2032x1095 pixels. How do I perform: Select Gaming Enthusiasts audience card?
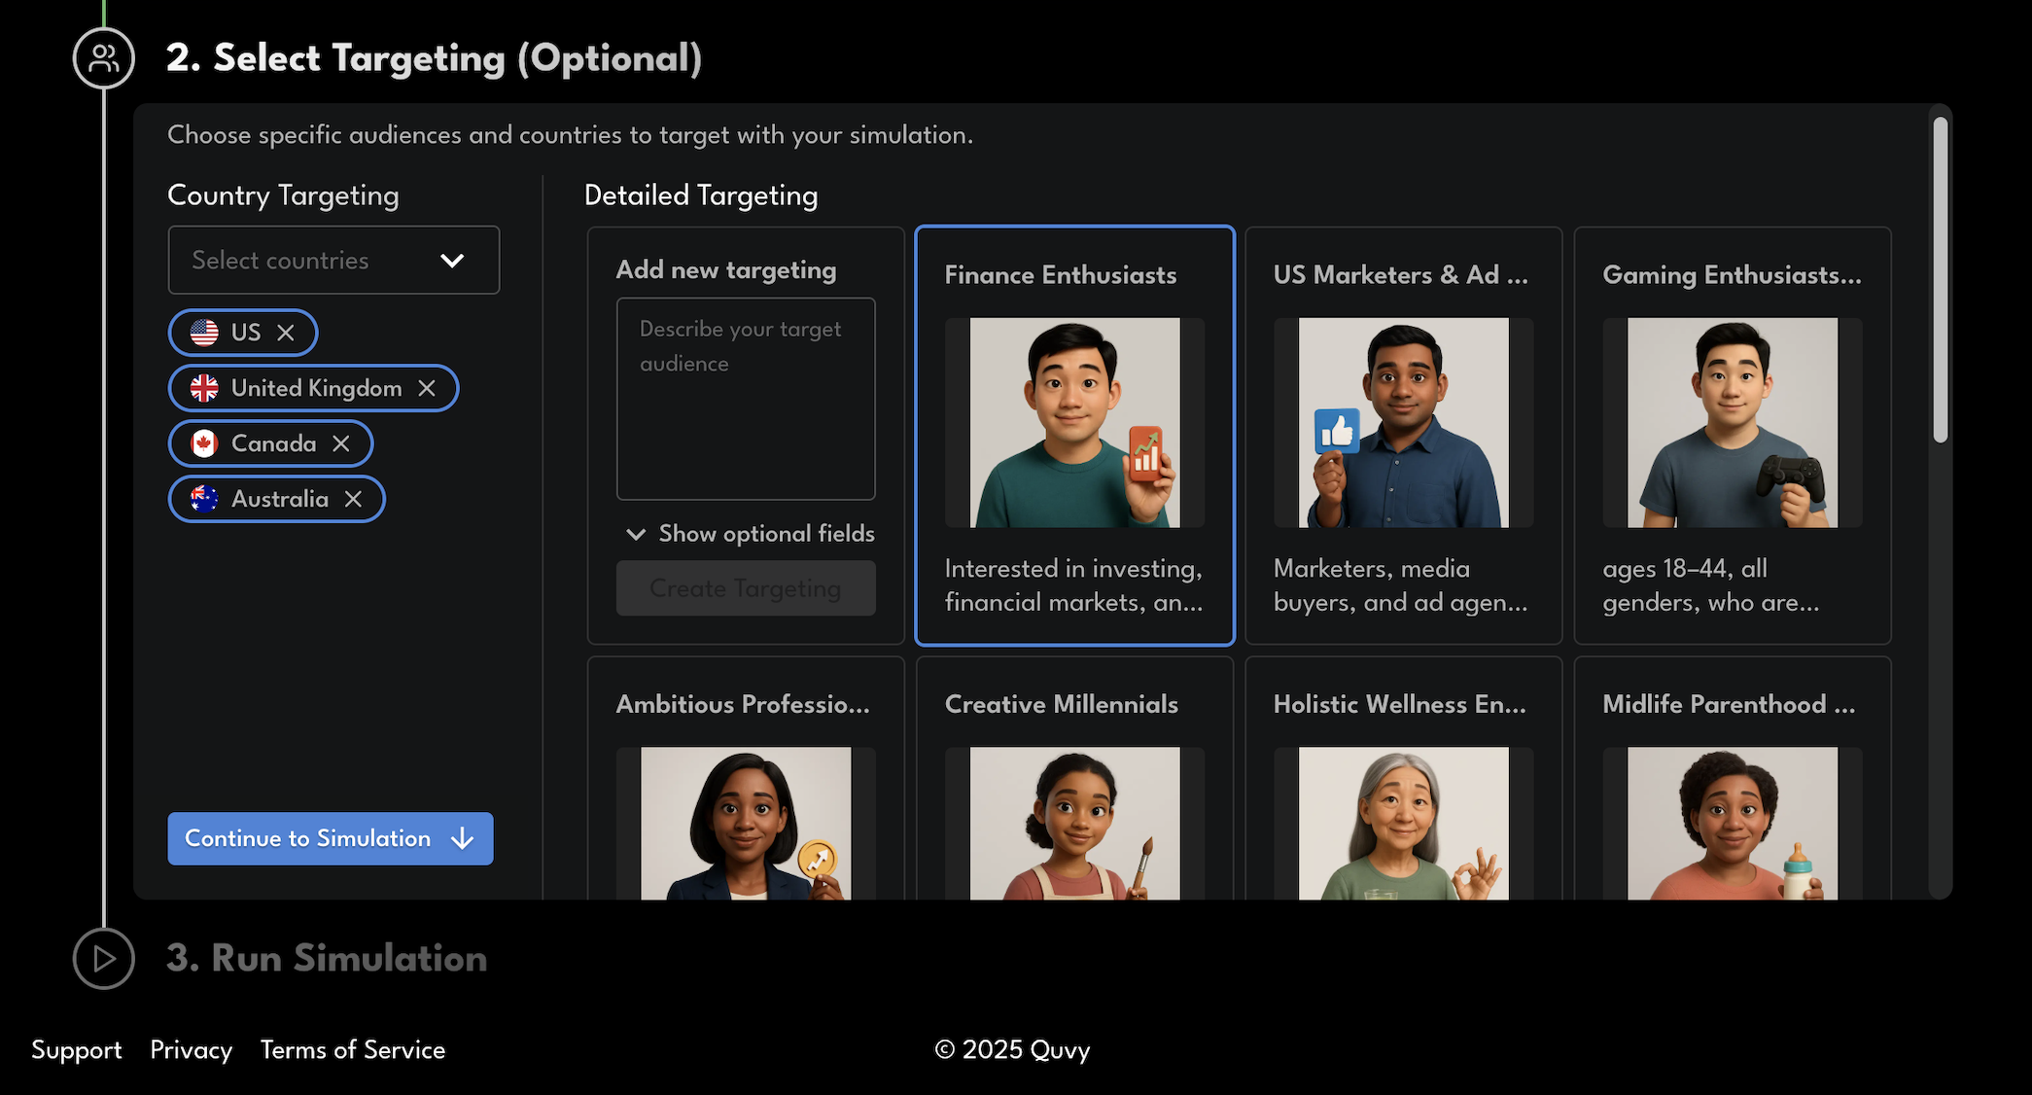(1732, 435)
